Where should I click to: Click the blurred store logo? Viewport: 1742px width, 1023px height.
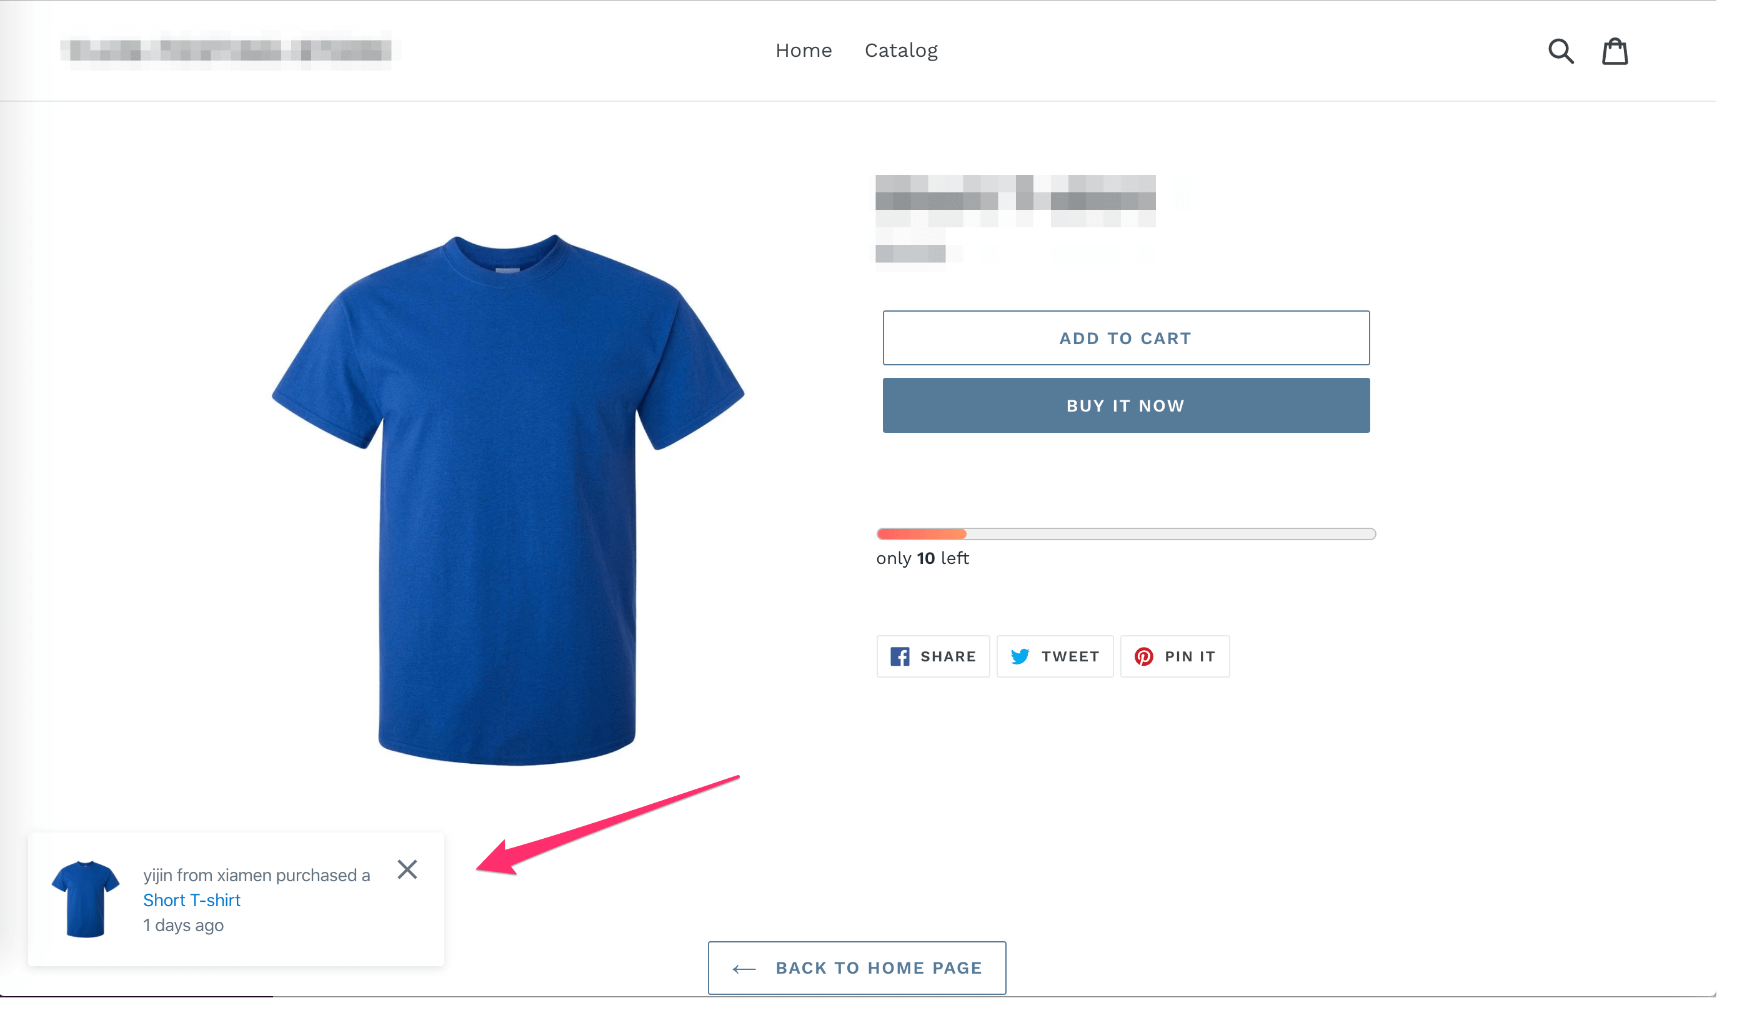point(226,51)
